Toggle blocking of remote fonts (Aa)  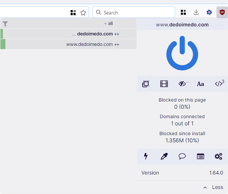[x=201, y=84]
